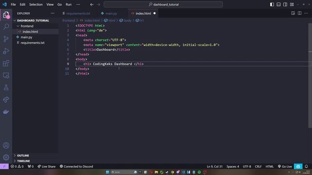
Task: Open errors and warnings problems indicator
Action: [17, 166]
